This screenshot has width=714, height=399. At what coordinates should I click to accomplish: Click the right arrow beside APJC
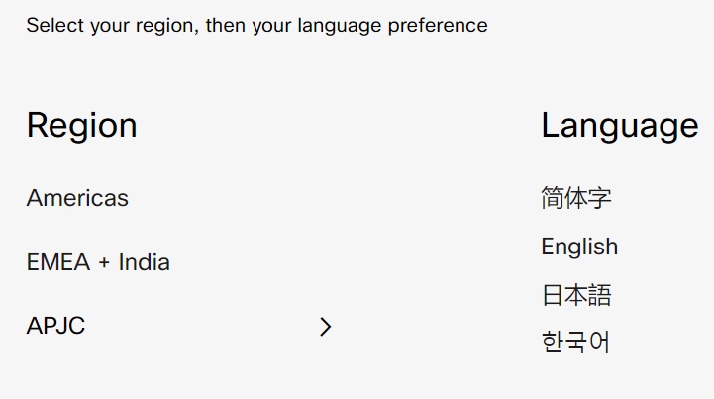(325, 327)
